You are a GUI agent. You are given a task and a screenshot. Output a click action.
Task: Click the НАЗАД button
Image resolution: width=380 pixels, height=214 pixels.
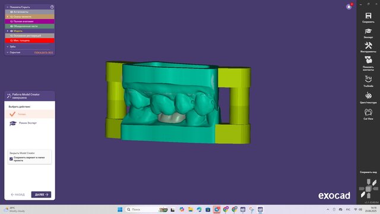(18, 194)
